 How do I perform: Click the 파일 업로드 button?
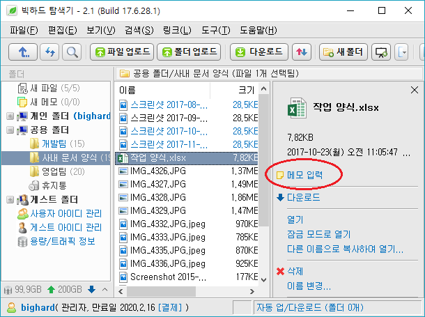click(x=122, y=52)
